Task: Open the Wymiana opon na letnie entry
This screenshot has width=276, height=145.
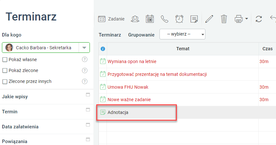Action: click(132, 61)
